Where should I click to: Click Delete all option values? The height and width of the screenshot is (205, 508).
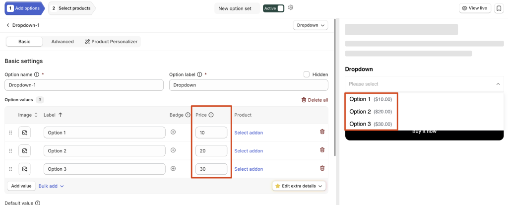pos(315,100)
